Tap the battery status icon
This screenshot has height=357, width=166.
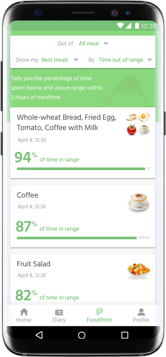tap(137, 26)
